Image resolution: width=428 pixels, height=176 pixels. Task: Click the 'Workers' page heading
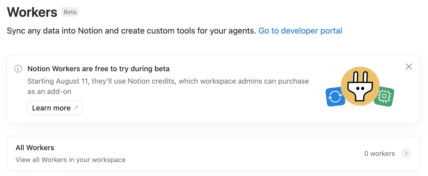click(x=32, y=12)
